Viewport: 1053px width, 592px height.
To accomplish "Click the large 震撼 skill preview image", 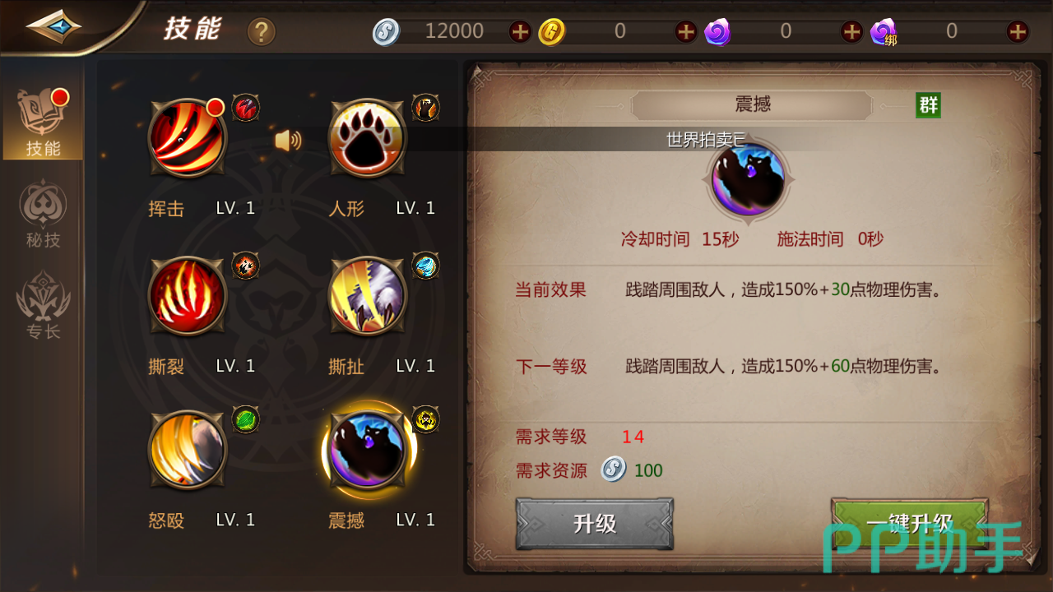I will pyautogui.click(x=747, y=179).
